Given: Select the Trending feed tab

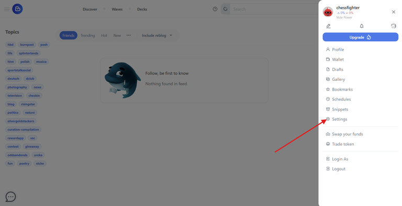Looking at the screenshot, I should [x=88, y=35].
